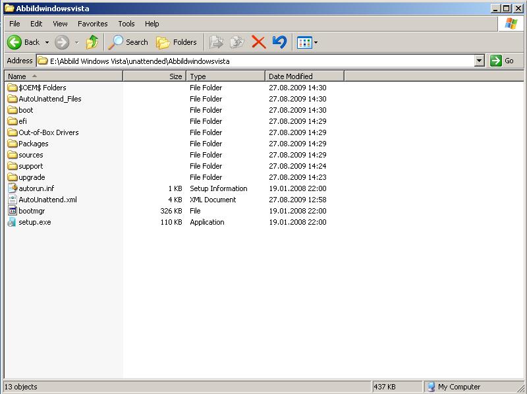The width and height of the screenshot is (527, 394).
Task: Click the folder icon in the Address bar
Action: (43, 61)
